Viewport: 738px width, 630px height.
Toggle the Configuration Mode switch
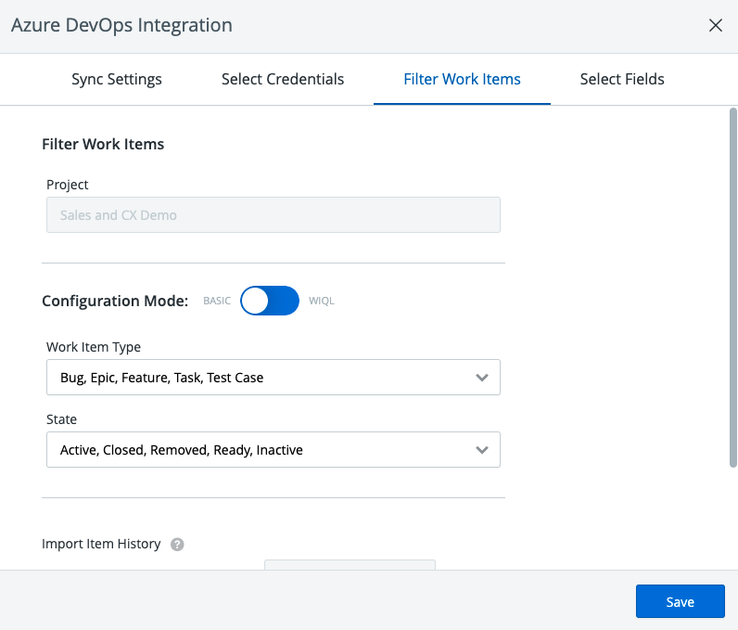point(270,301)
